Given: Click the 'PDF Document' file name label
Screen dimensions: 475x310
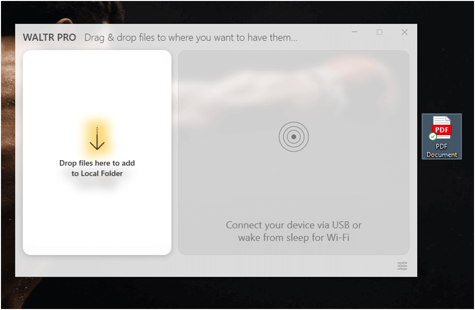Looking at the screenshot, I should pos(442,150).
